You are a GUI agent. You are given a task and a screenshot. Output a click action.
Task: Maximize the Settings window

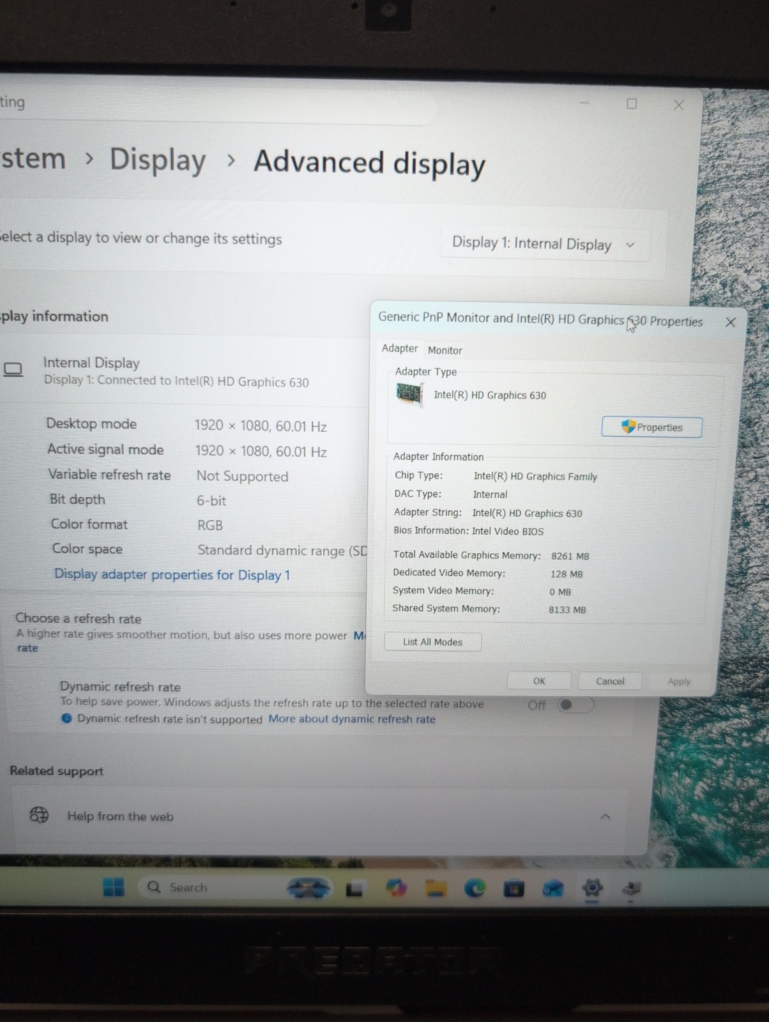click(x=632, y=103)
